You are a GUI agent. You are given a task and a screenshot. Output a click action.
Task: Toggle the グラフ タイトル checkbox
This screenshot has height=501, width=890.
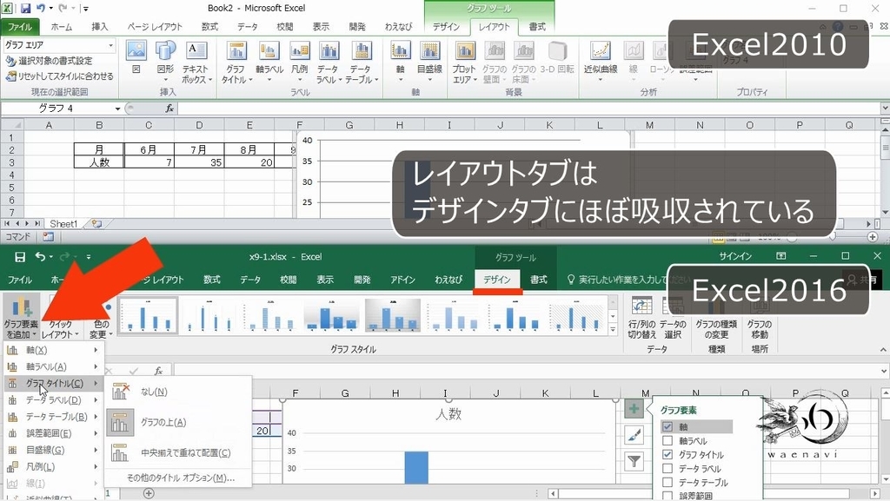(x=667, y=454)
